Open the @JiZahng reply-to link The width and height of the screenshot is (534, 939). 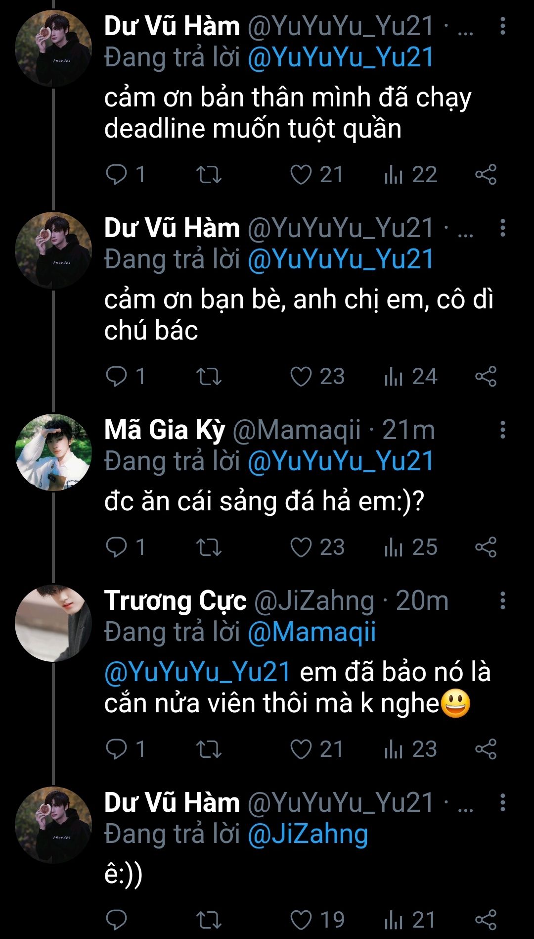click(308, 834)
